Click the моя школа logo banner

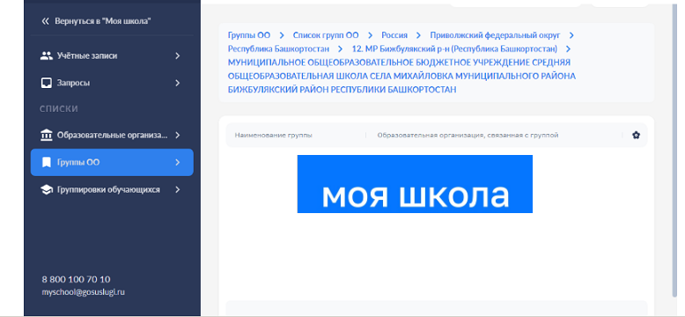pyautogui.click(x=415, y=184)
